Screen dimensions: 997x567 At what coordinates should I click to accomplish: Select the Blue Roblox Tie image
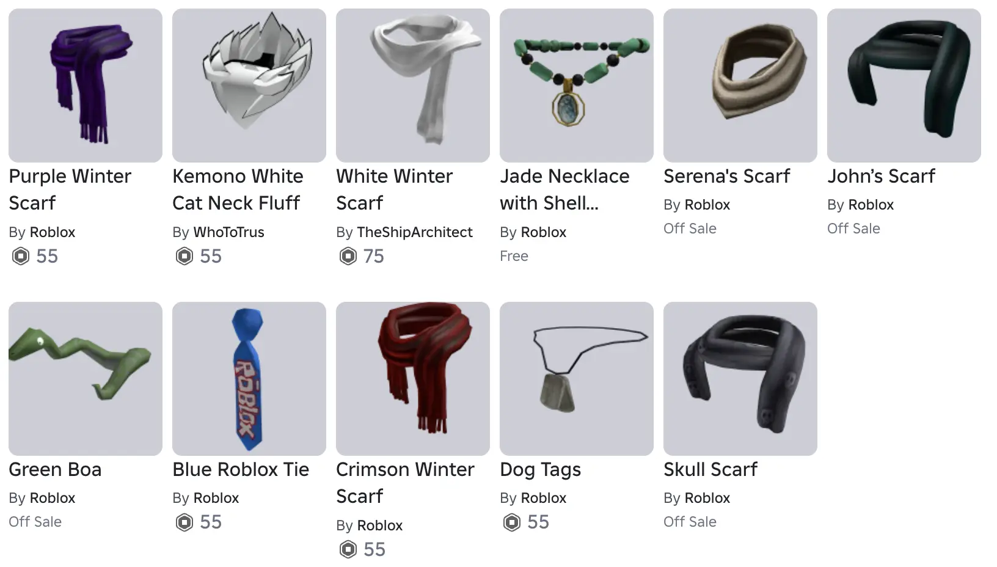point(249,379)
